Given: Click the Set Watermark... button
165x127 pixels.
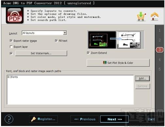Looking at the screenshot, I should click(41, 53).
